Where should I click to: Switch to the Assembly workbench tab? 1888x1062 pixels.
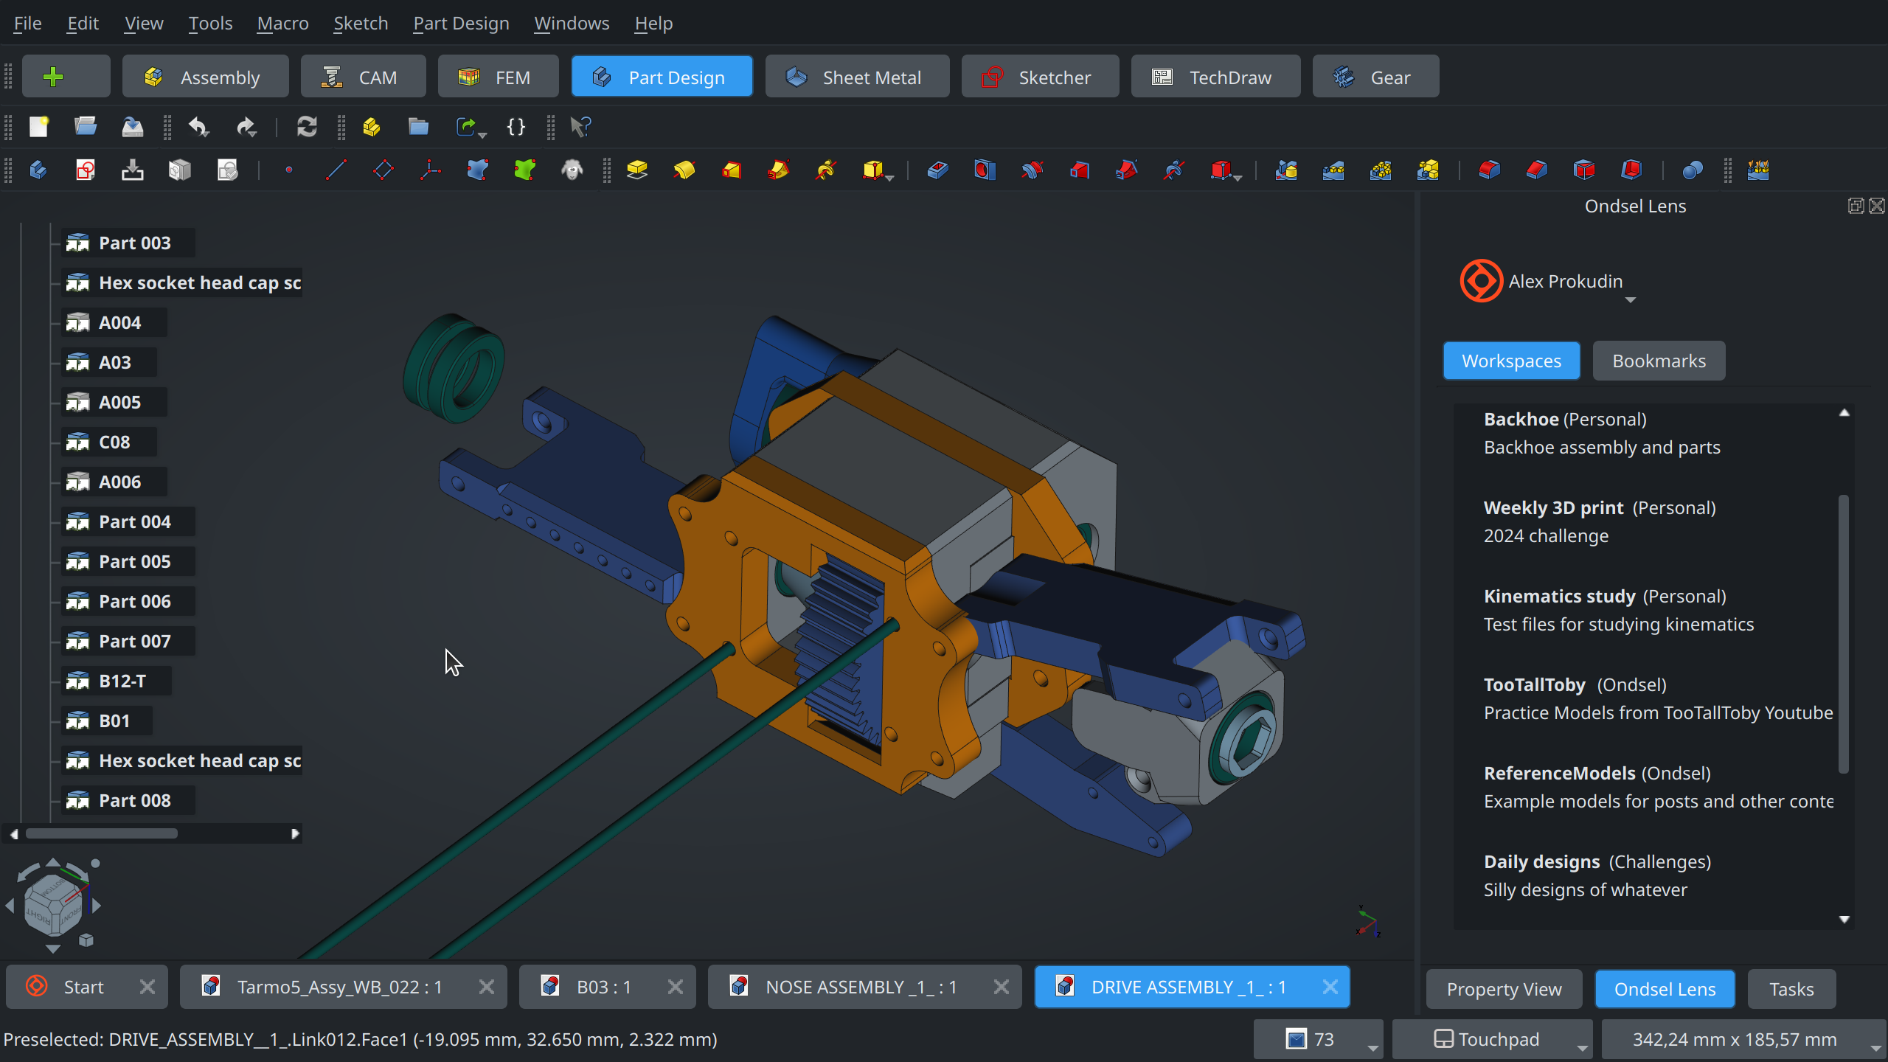[x=205, y=77]
